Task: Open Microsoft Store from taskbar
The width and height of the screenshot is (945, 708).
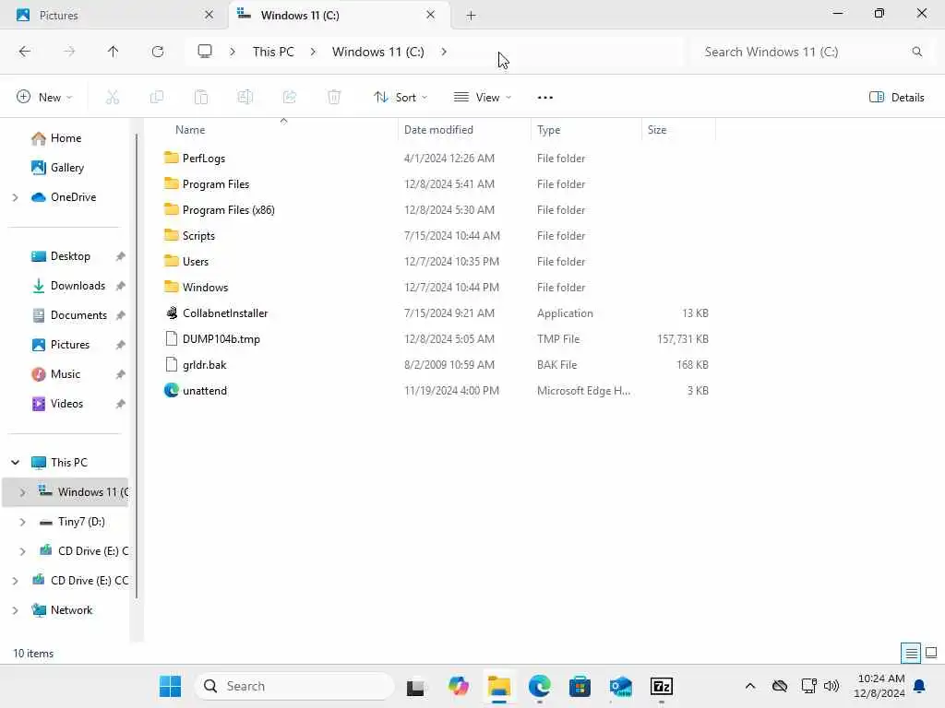Action: [580, 686]
